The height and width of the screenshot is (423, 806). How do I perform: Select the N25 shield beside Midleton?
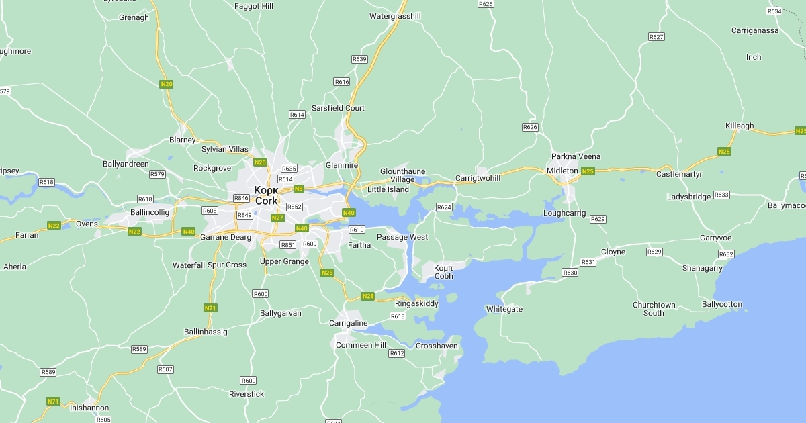(588, 171)
